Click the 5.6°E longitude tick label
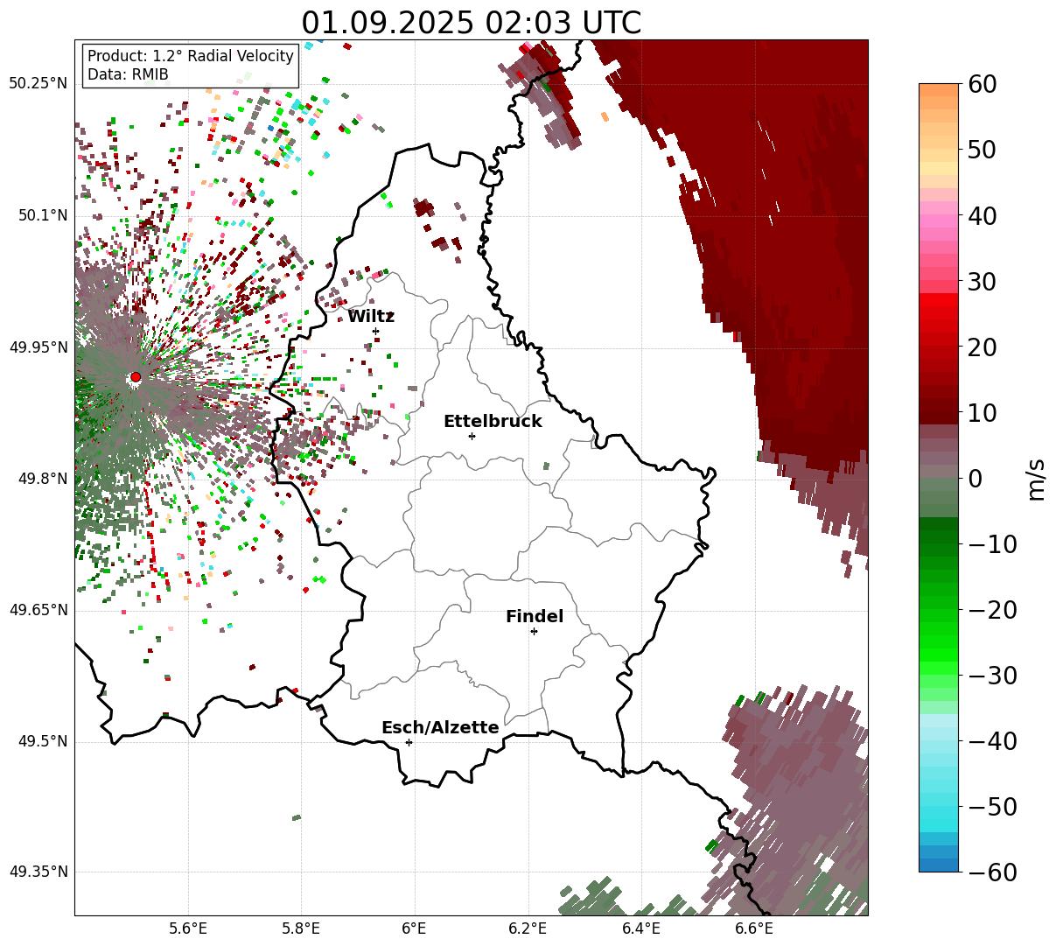This screenshot has width=1056, height=946. [x=188, y=928]
